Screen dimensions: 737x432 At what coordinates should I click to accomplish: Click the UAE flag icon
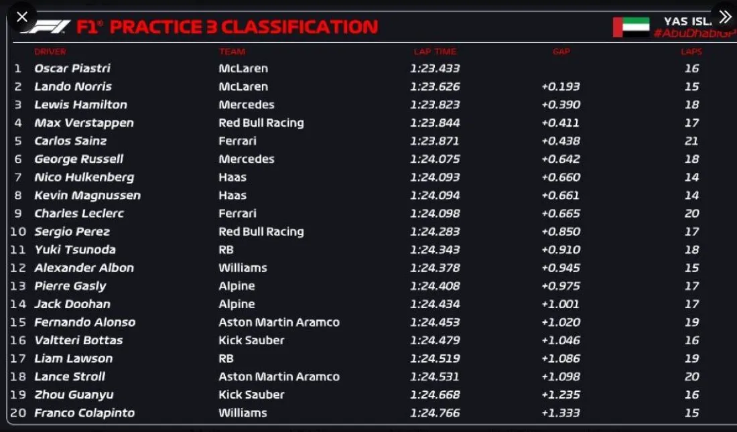click(631, 27)
